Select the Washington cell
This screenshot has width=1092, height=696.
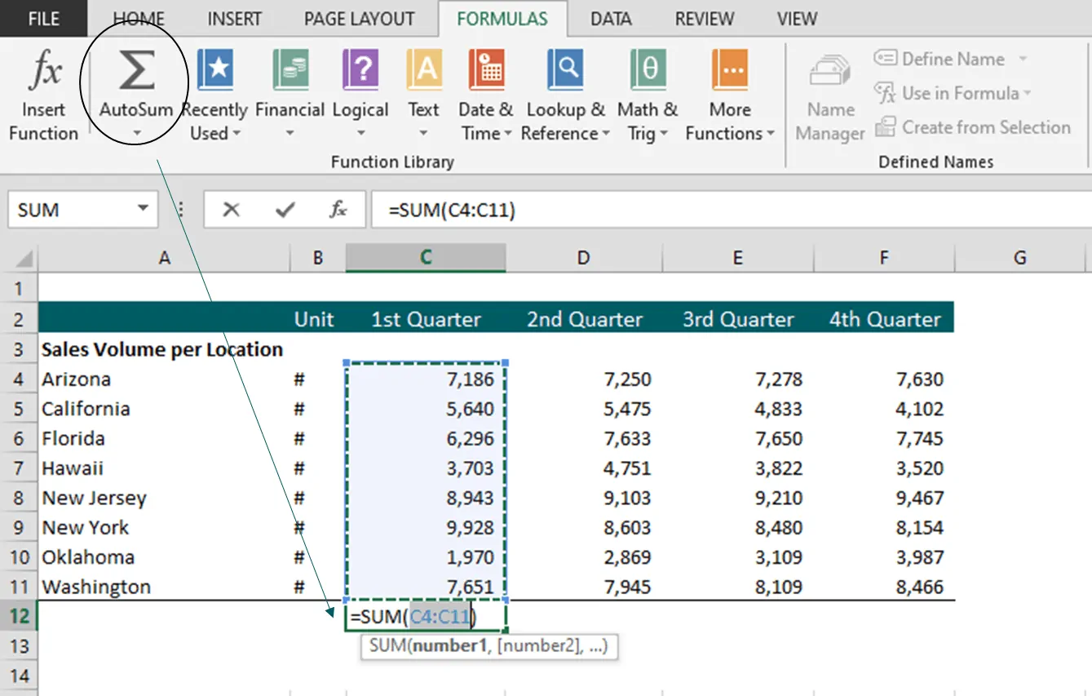coord(163,587)
